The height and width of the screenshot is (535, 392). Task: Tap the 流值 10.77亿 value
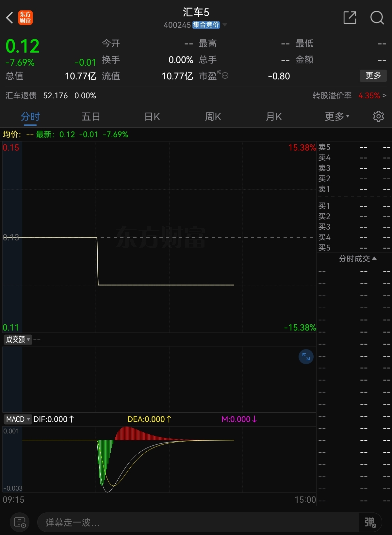tap(177, 76)
